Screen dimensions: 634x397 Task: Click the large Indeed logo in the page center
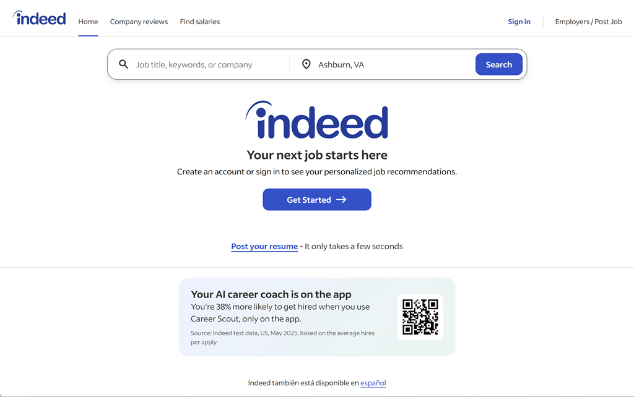(317, 121)
